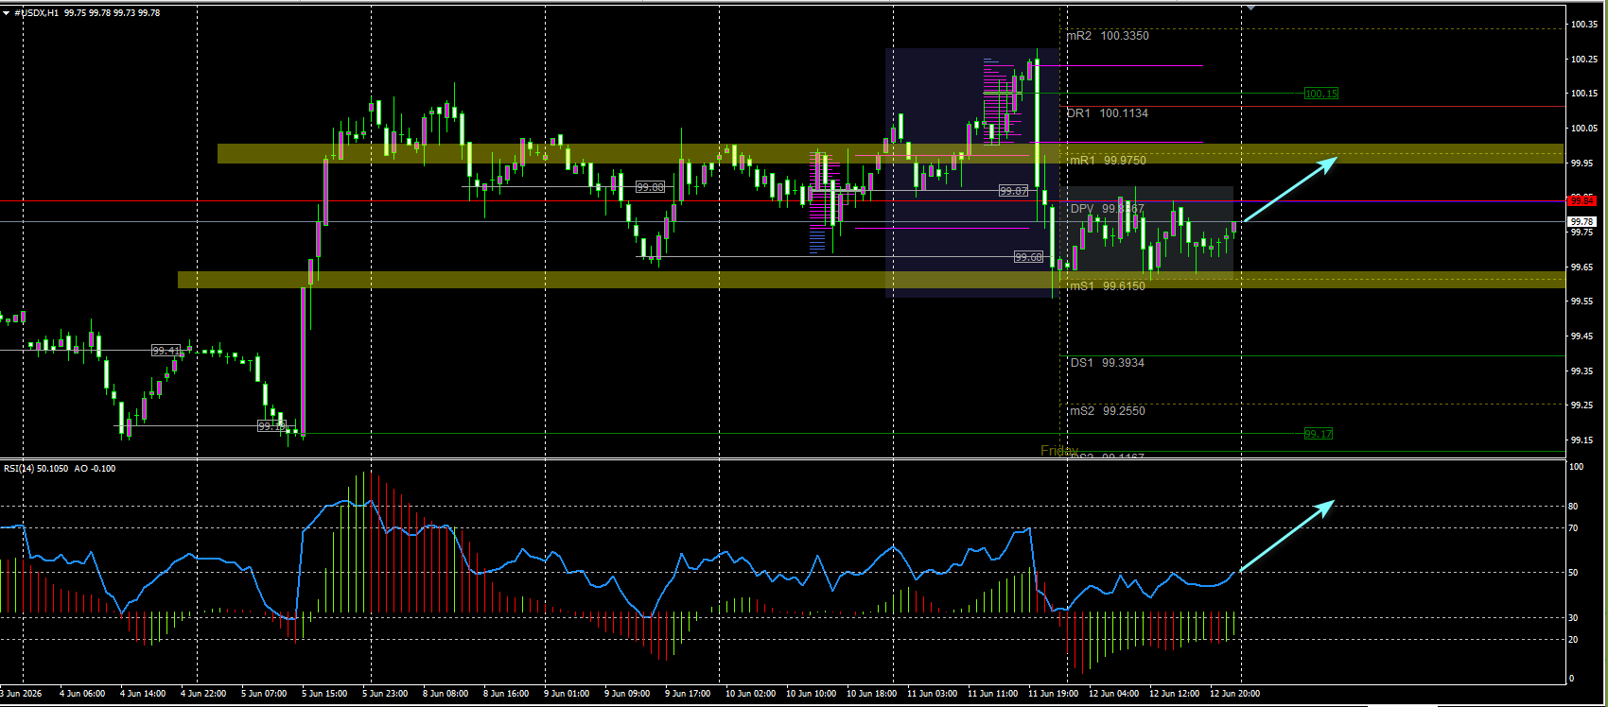This screenshot has width=1608, height=707.
Task: Click 99.45 on the price scale
Action: point(1583,336)
